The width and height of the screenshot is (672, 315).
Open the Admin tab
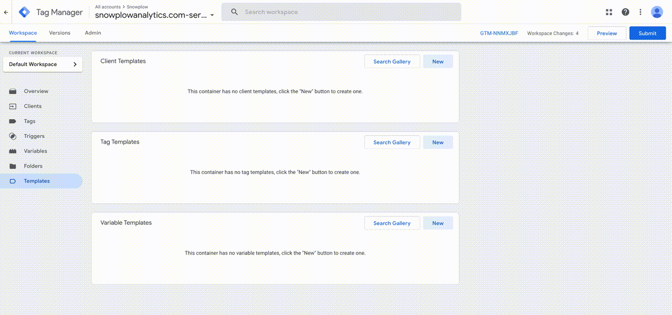coord(92,32)
